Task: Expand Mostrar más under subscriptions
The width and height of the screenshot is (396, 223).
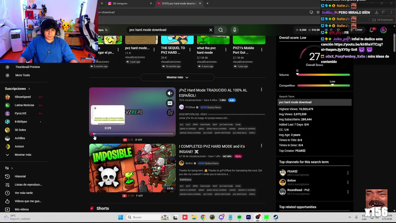Action: pyautogui.click(x=23, y=155)
